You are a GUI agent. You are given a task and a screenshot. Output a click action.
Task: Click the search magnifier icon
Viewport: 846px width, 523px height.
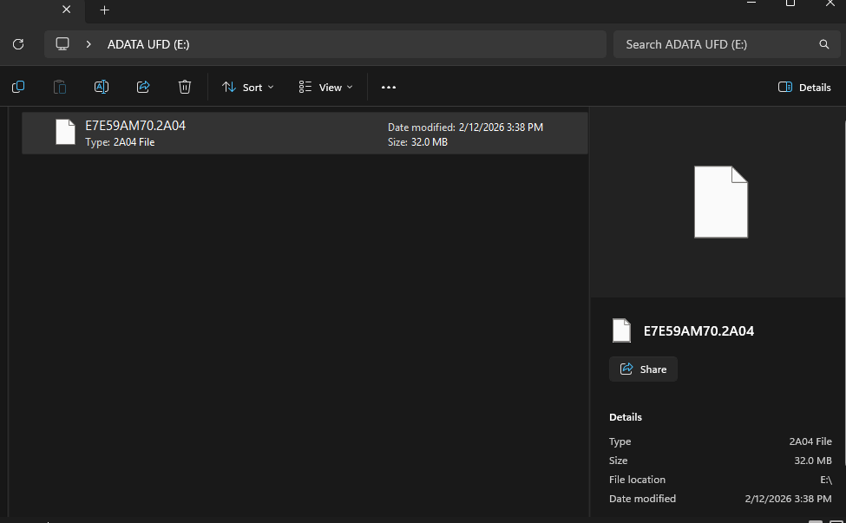point(823,44)
